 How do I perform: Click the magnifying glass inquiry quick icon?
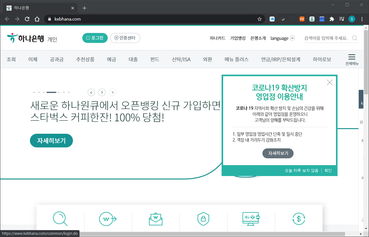(x=60, y=219)
